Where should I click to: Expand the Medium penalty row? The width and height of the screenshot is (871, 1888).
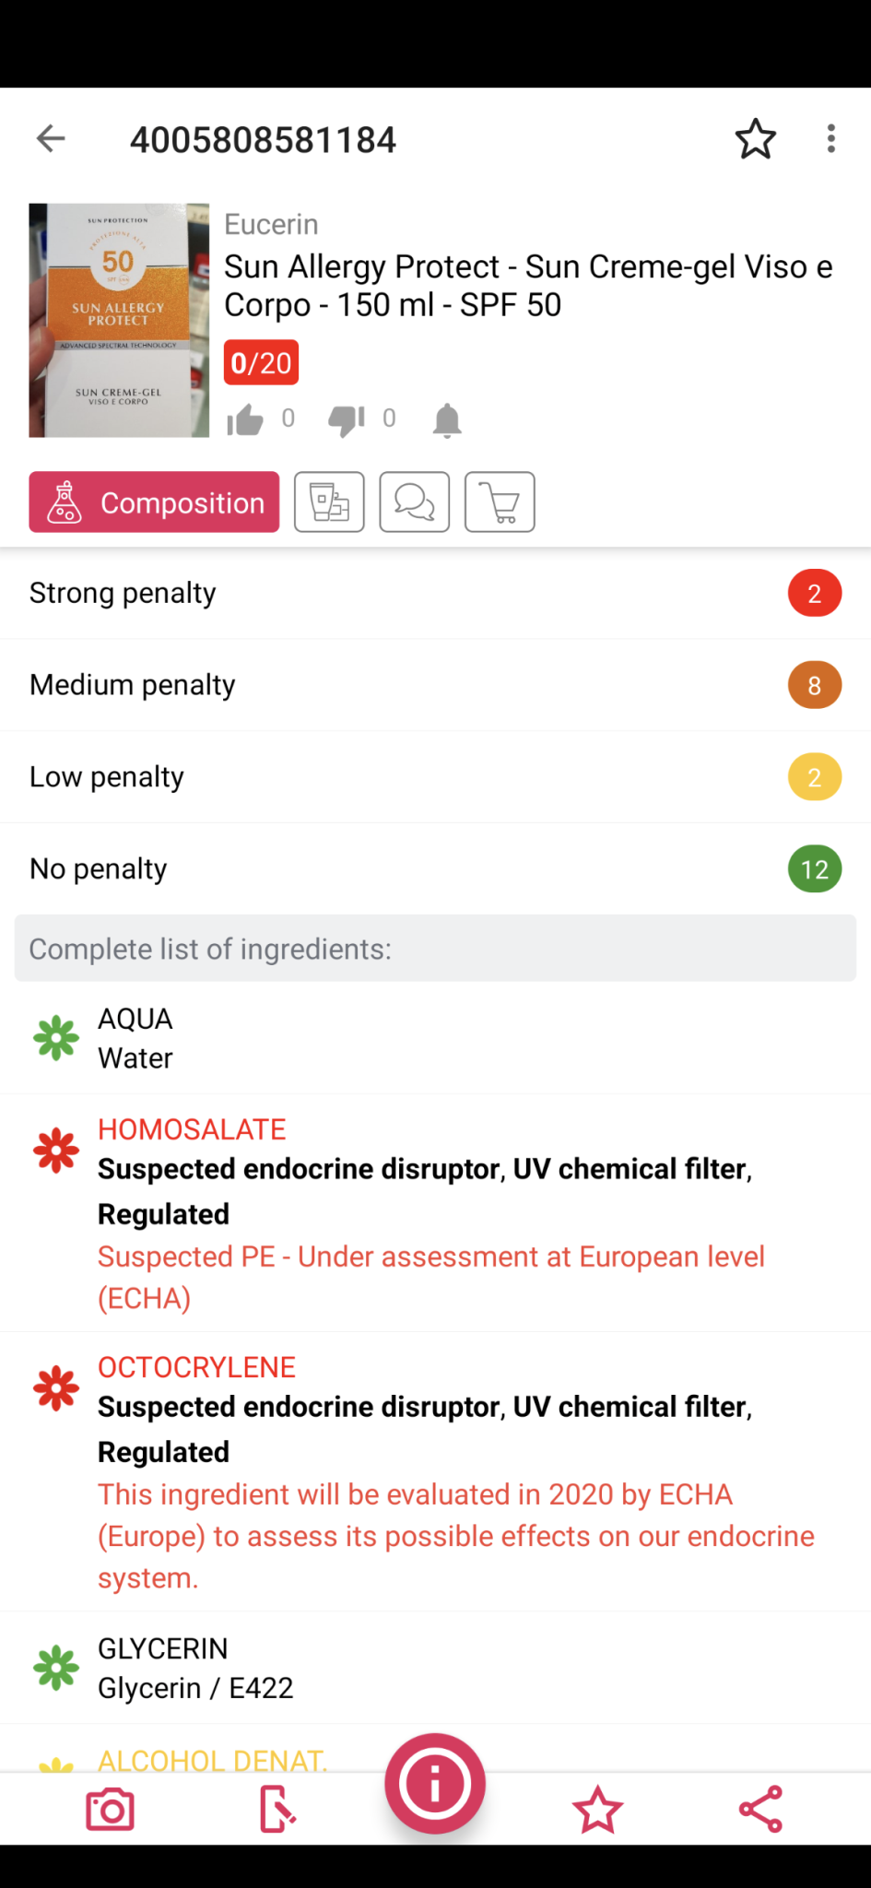(x=435, y=685)
